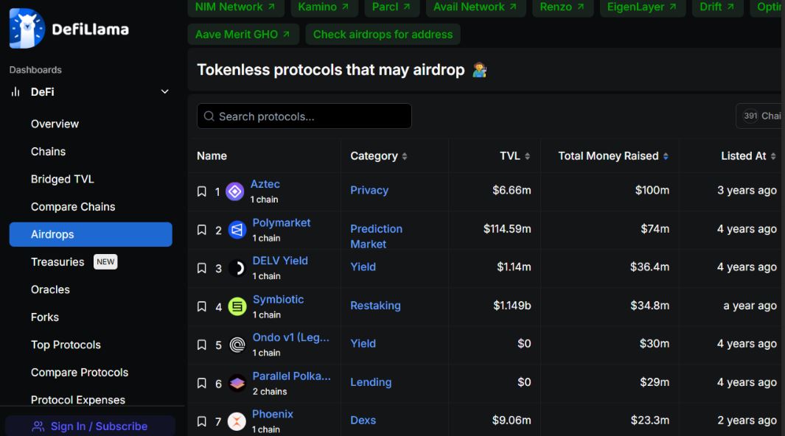
Task: Click the Polymarket logo icon
Action: pyautogui.click(x=237, y=230)
